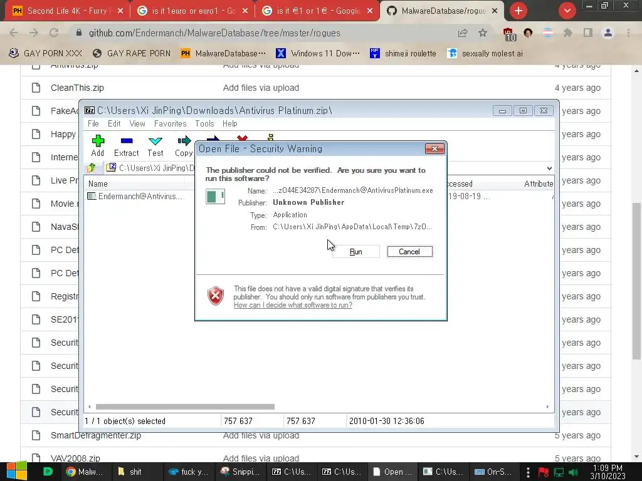Click the application icon beside the file name in dialog
This screenshot has height=481, width=642.
(x=216, y=197)
